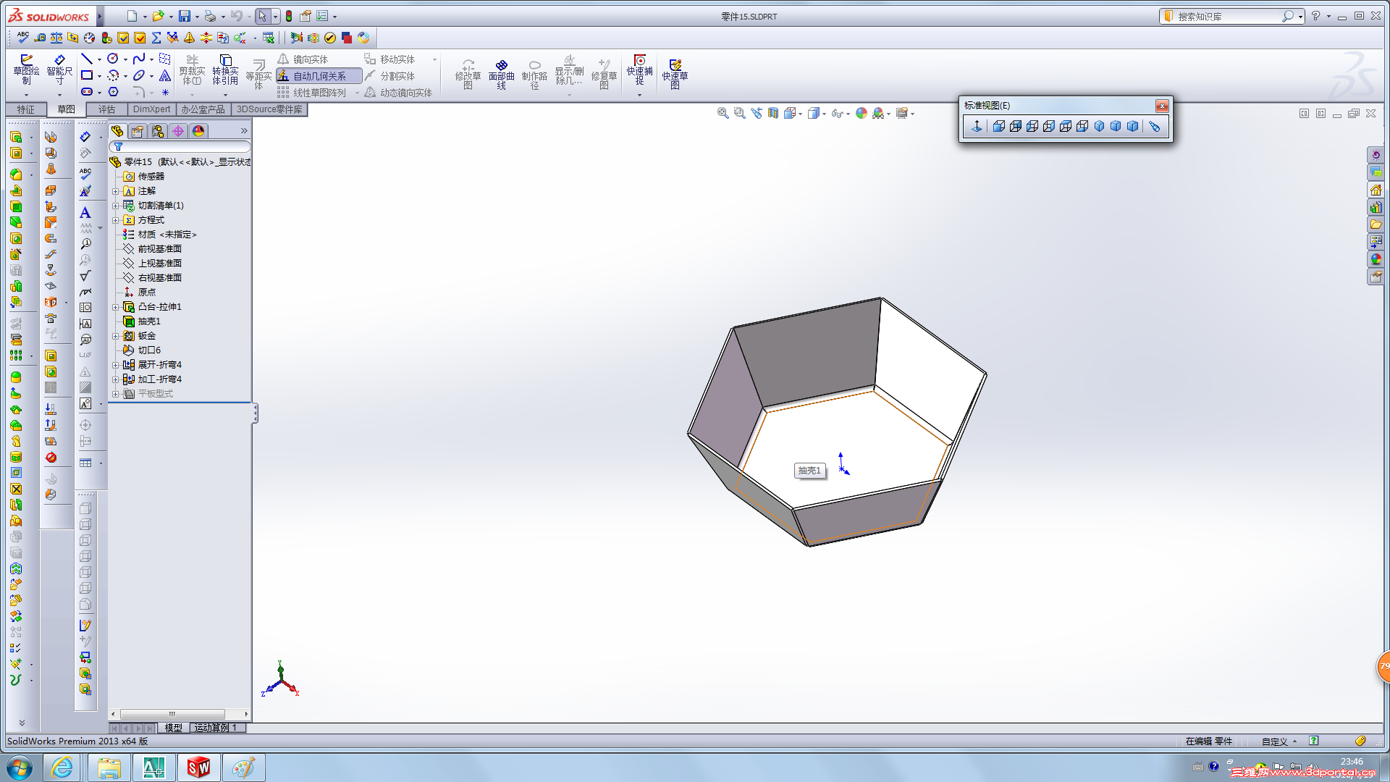1390x782 pixels.
Task: Click the Save icon in top toolbar
Action: (x=185, y=16)
